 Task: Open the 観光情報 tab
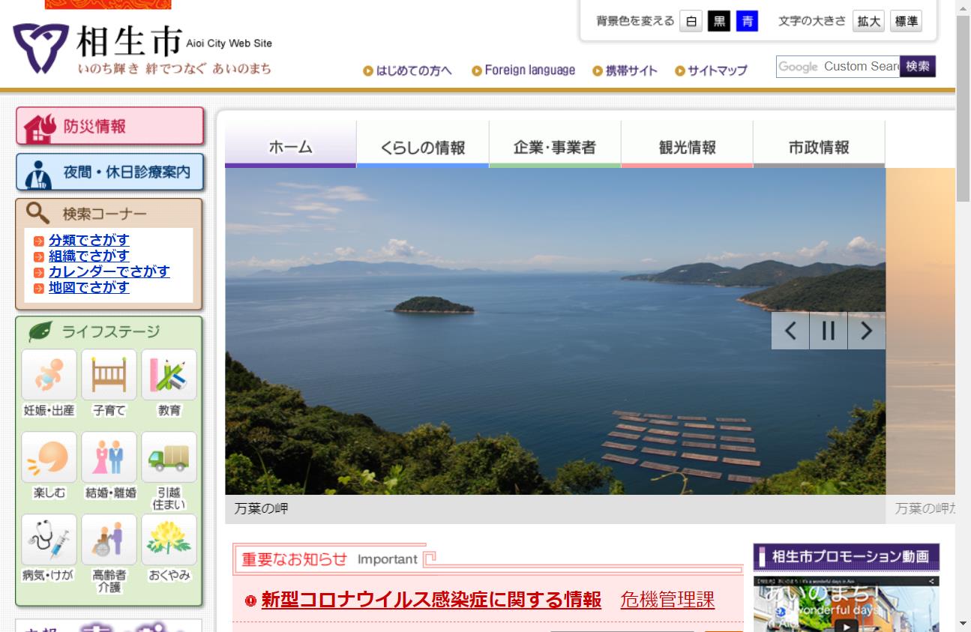click(686, 147)
